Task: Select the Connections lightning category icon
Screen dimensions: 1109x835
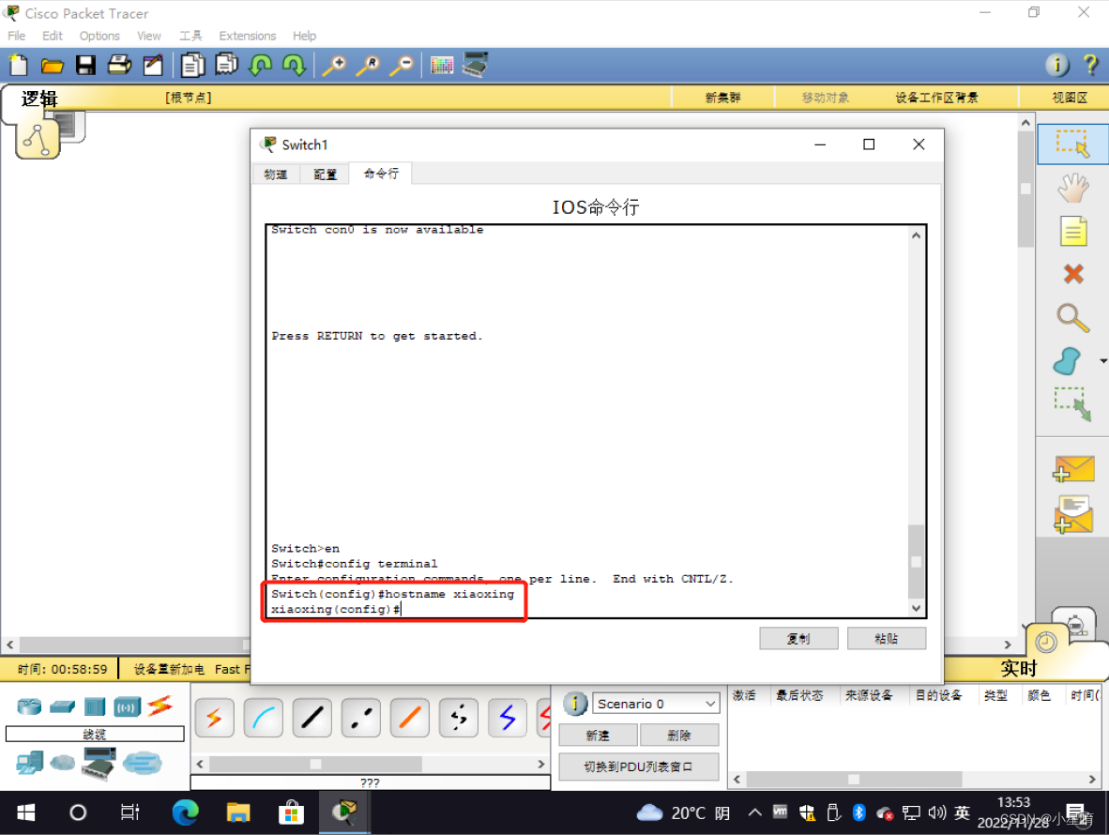Action: tap(160, 706)
